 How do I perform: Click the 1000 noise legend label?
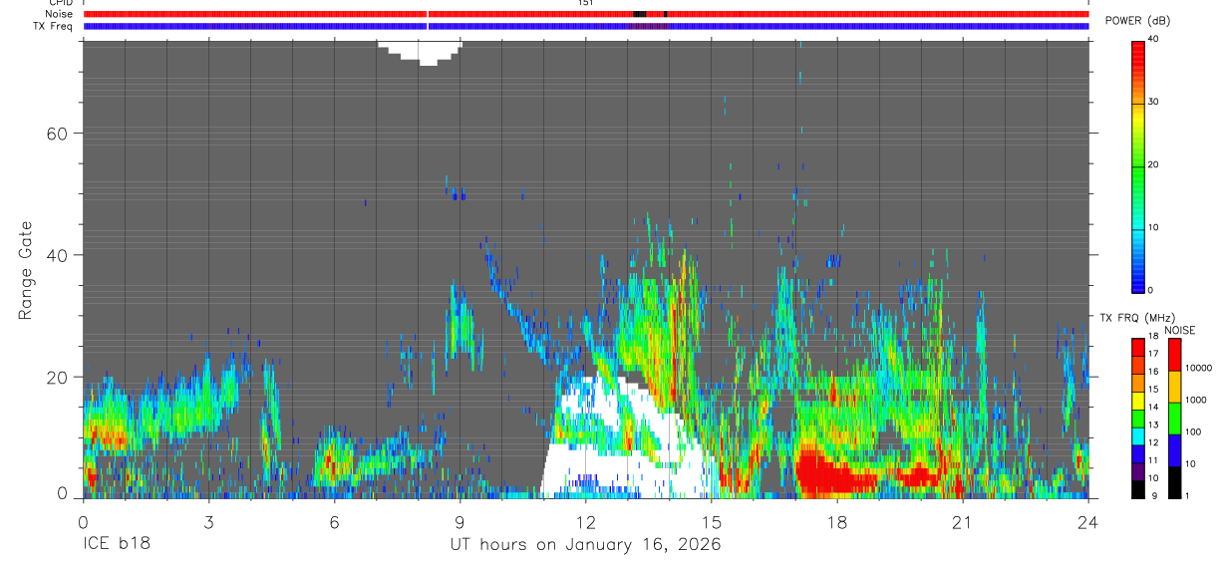click(x=1195, y=400)
